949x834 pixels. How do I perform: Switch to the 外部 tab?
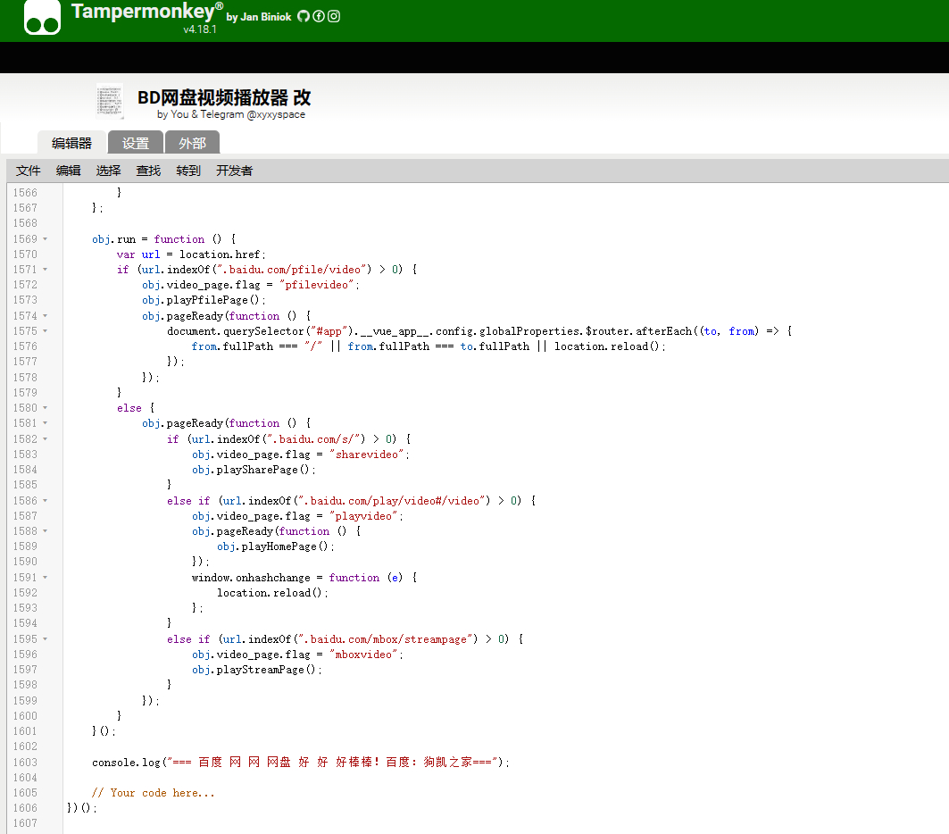193,143
